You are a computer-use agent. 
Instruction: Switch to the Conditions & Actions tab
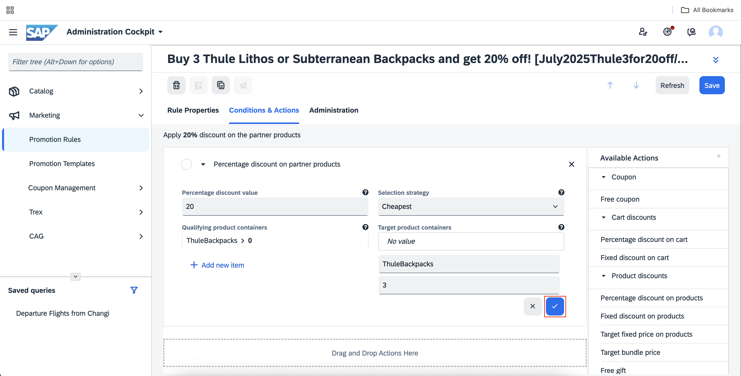[x=264, y=110]
